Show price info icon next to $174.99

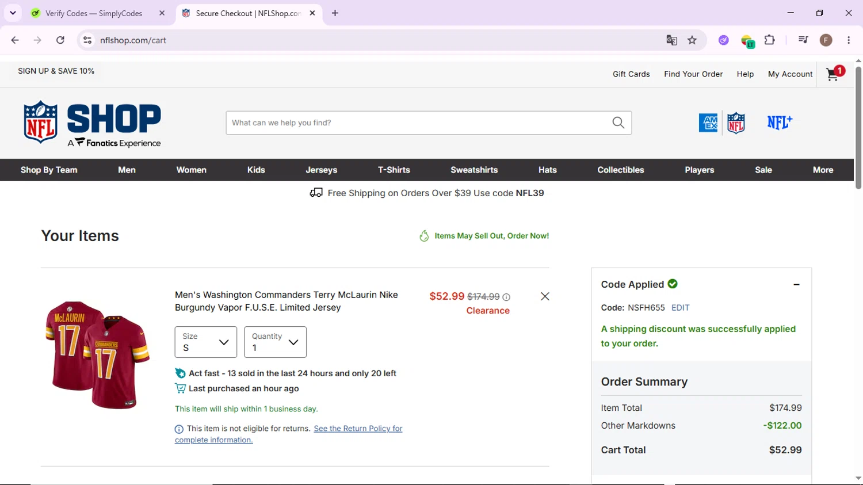[x=506, y=297]
